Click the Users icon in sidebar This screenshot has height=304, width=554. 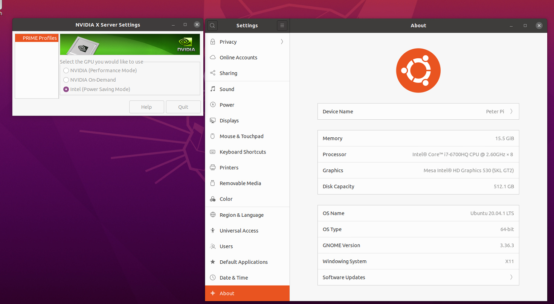[x=213, y=246]
